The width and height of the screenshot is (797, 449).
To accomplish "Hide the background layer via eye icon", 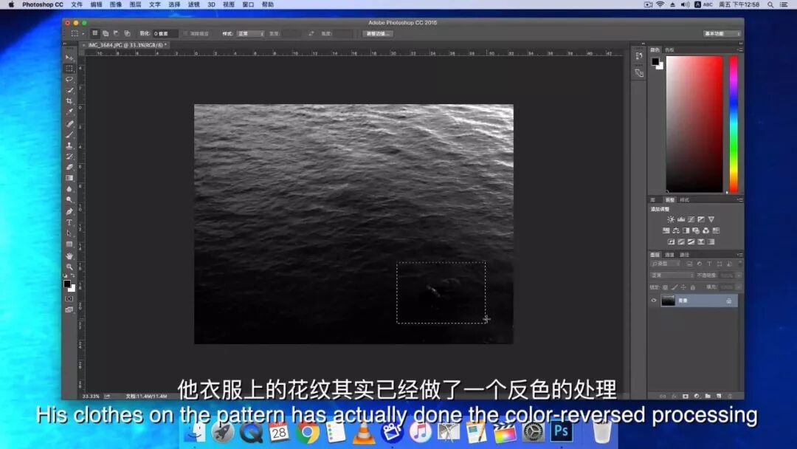I will (x=654, y=301).
